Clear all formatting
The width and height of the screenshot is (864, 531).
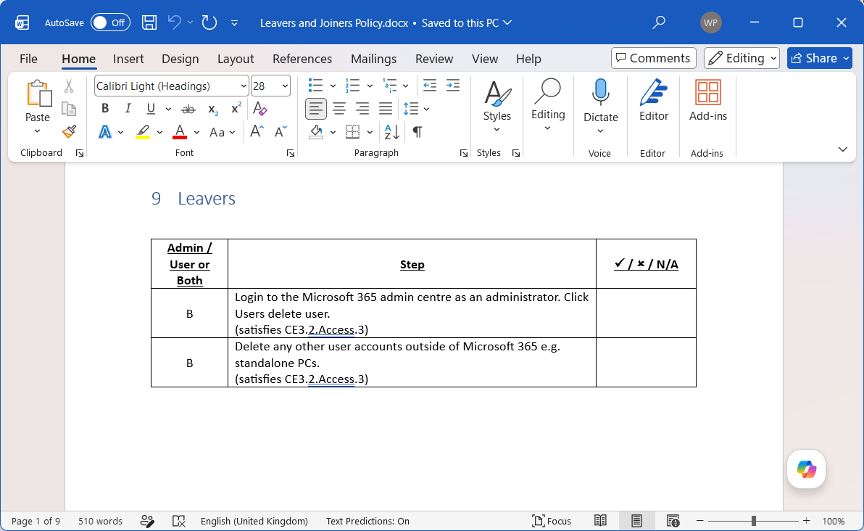pyautogui.click(x=259, y=109)
